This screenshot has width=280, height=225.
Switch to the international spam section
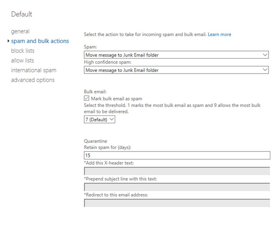(34, 70)
